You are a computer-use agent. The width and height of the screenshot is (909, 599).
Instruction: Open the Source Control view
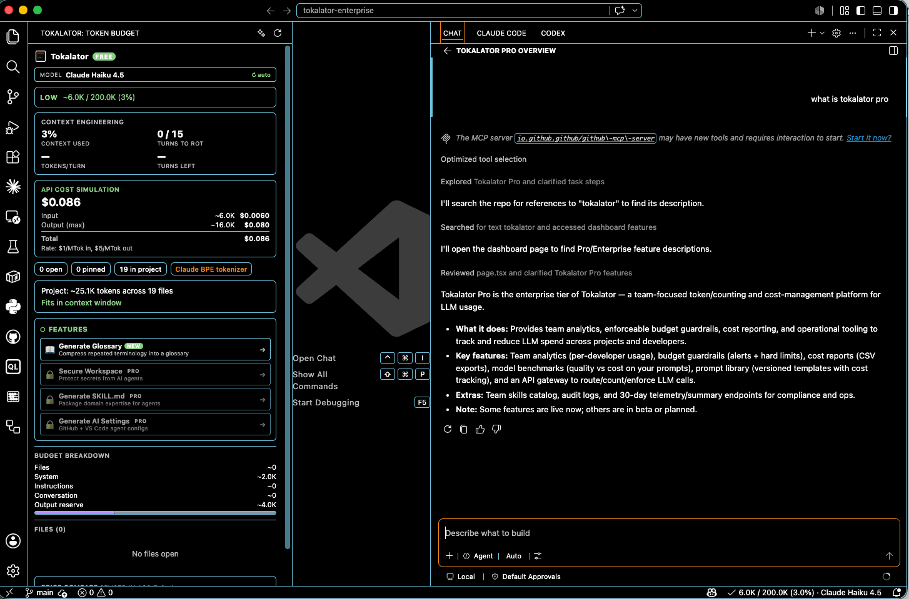[13, 97]
